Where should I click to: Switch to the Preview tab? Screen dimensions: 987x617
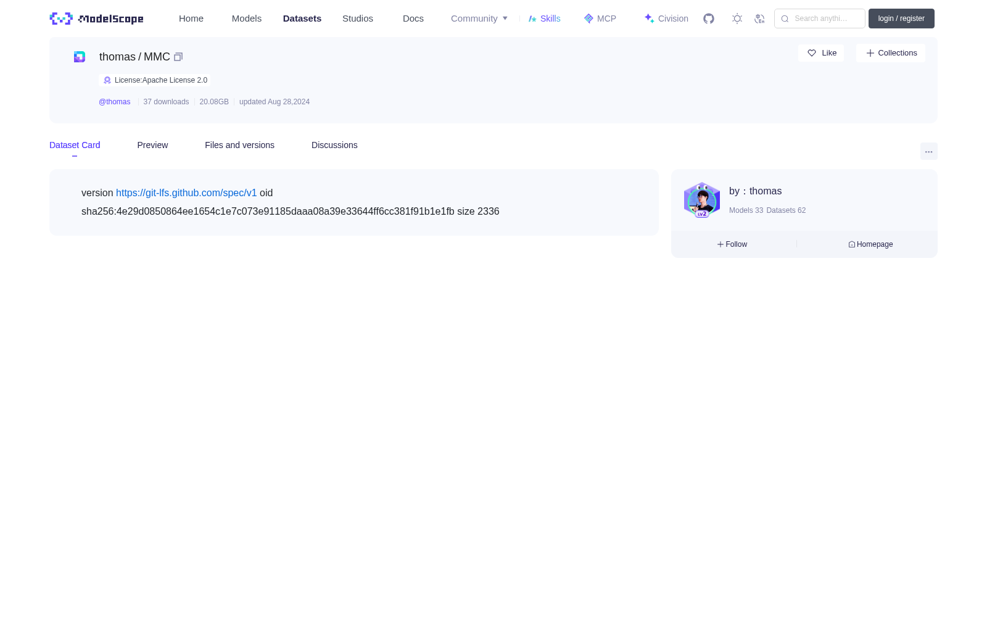coord(152,145)
